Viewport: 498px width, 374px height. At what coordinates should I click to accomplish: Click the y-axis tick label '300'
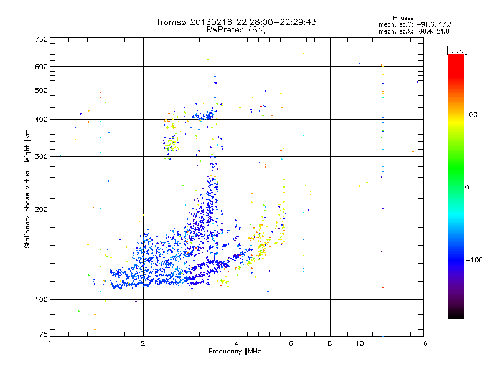41,156
